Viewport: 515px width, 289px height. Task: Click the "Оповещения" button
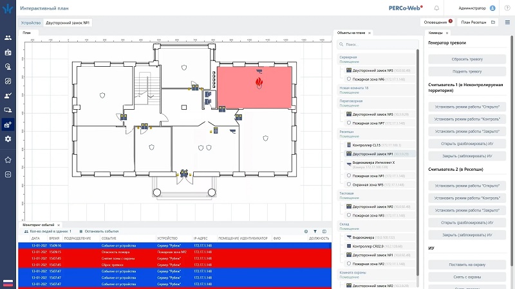point(437,22)
